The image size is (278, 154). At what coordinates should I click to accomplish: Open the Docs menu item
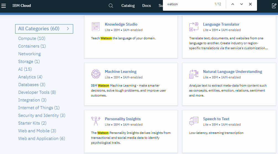pos(146,6)
